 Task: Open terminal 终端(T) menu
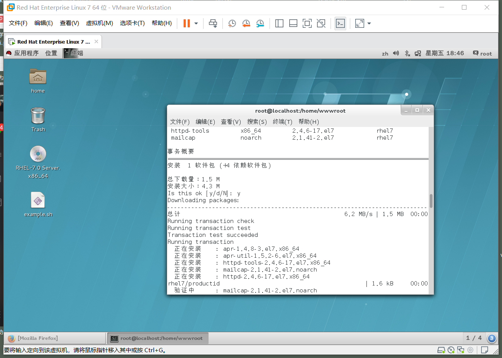click(283, 122)
